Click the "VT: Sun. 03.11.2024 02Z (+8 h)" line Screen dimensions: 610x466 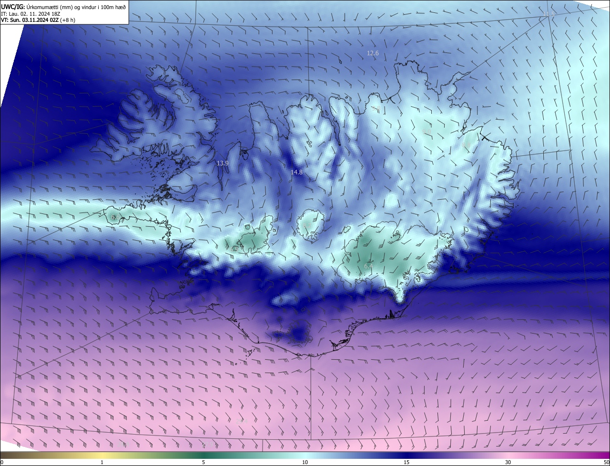point(38,20)
